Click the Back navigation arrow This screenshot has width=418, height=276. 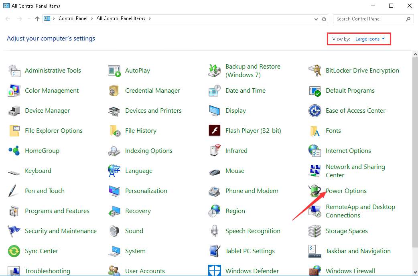pyautogui.click(x=8, y=19)
